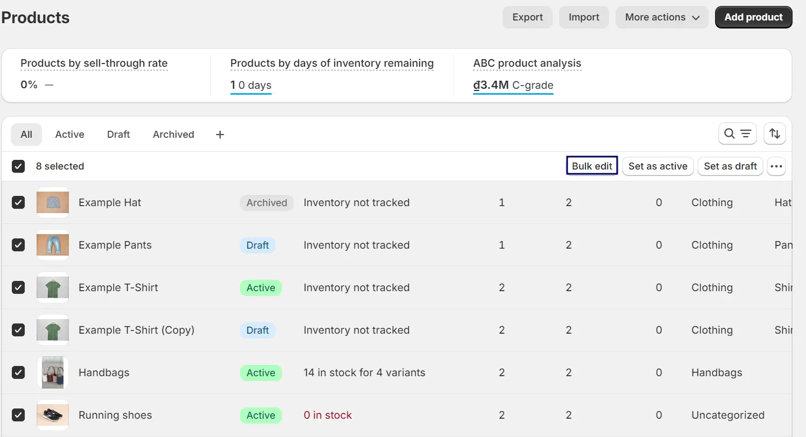
Task: Open the Example Hat product name
Action: (x=110, y=202)
